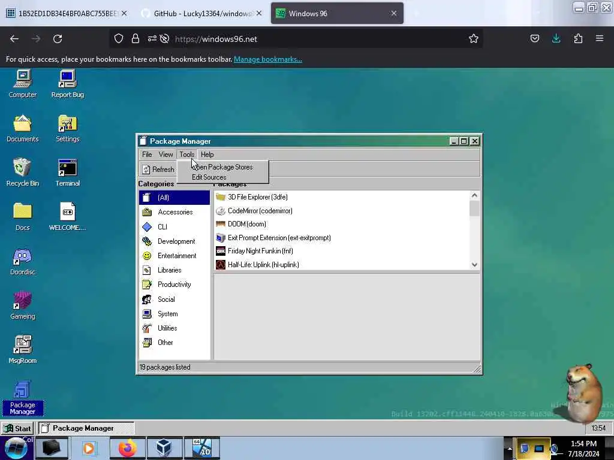Select the Recycle Bin icon
Screen dimensions: 614x460
pyautogui.click(x=22, y=172)
